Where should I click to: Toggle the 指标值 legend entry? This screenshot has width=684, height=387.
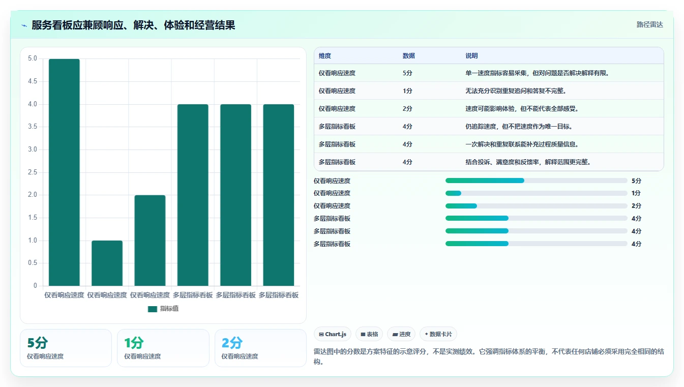coord(163,309)
